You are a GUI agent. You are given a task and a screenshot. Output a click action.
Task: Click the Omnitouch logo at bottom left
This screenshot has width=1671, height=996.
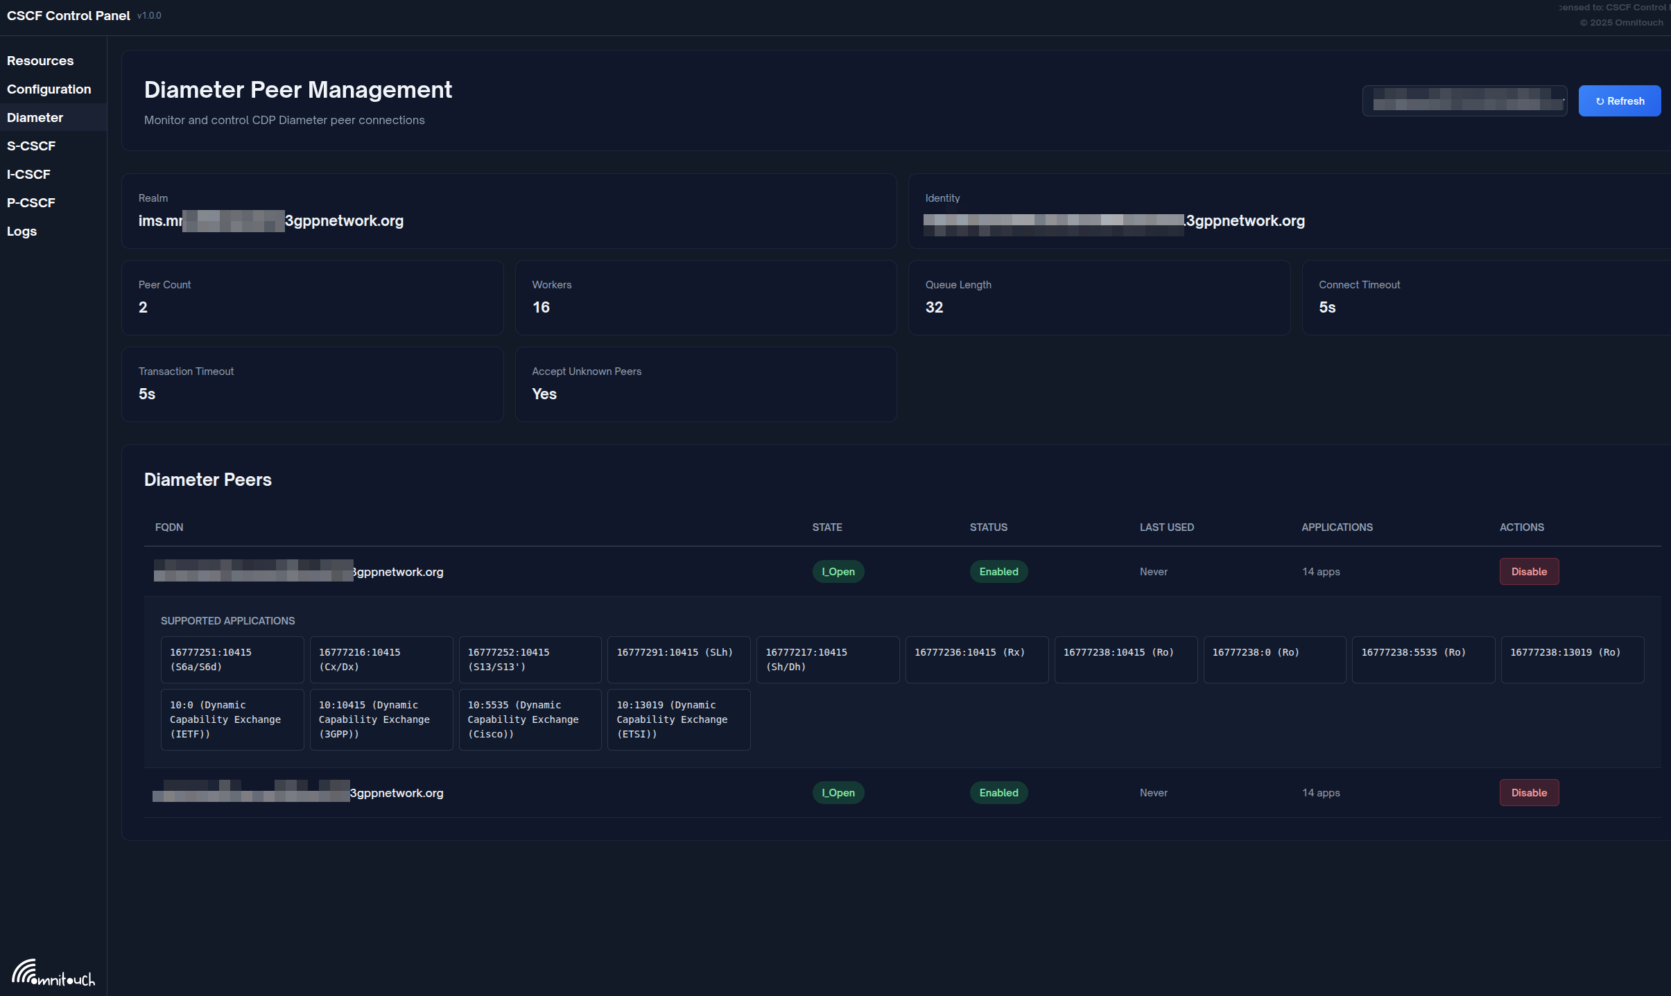coord(53,973)
